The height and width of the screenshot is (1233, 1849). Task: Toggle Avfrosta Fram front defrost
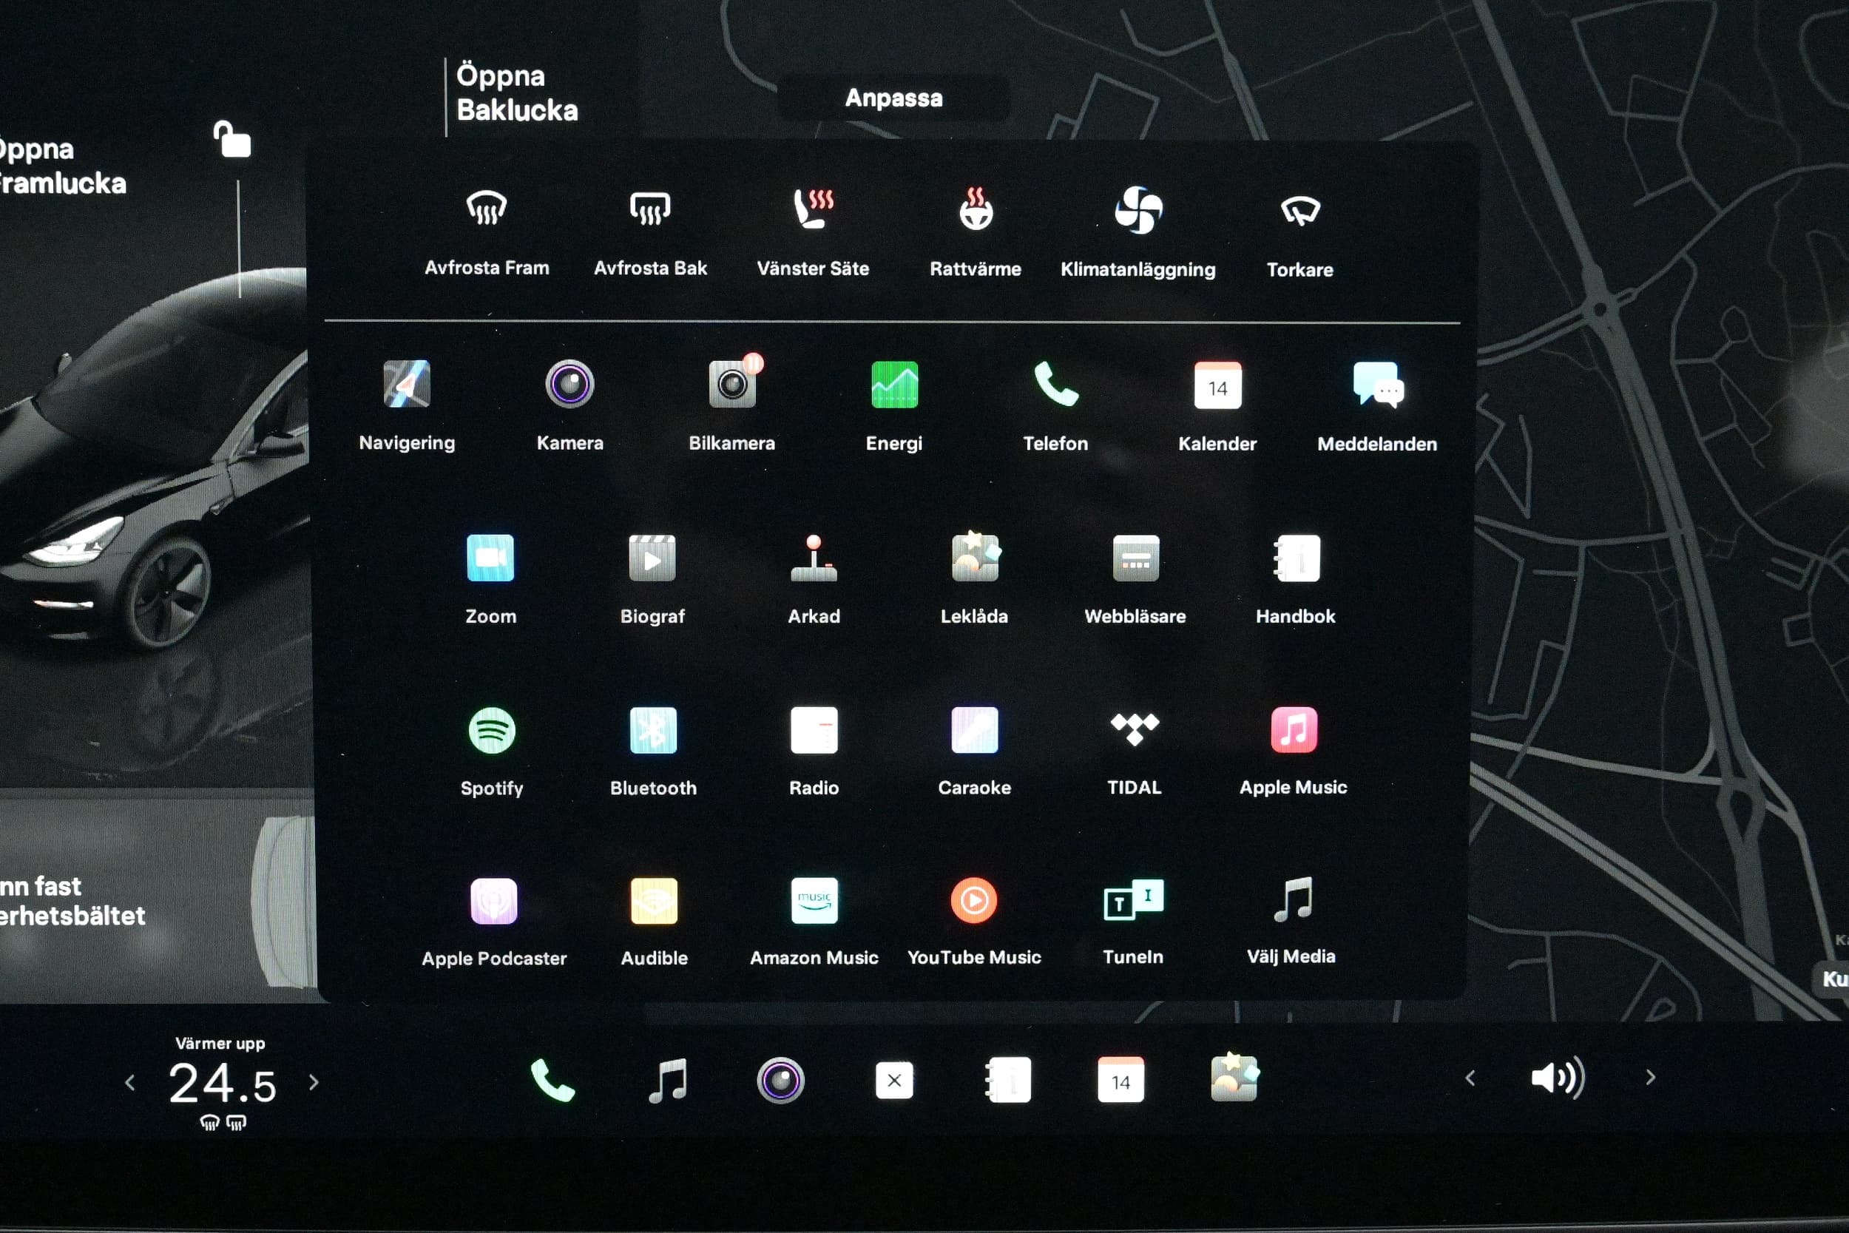click(487, 209)
